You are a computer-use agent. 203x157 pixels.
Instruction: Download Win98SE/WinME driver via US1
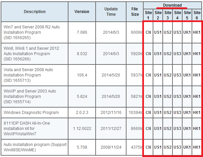(158, 147)
